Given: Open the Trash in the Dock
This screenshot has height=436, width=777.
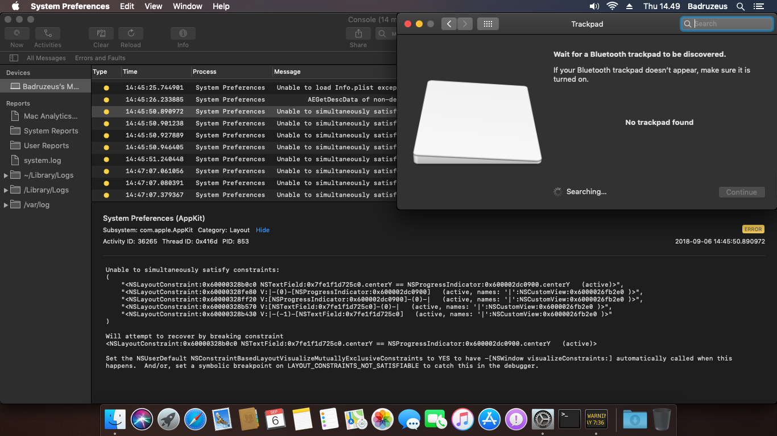Looking at the screenshot, I should pos(662,420).
